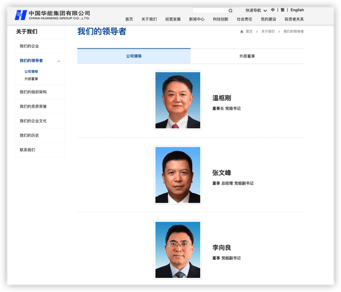341x292 pixels.
Task: Click the title text 董事 总经理 党组副书记
Action: 233,183
